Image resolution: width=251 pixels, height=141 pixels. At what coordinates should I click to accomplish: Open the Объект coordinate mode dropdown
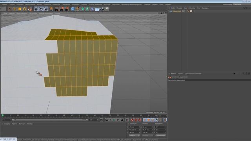[x=134, y=136]
